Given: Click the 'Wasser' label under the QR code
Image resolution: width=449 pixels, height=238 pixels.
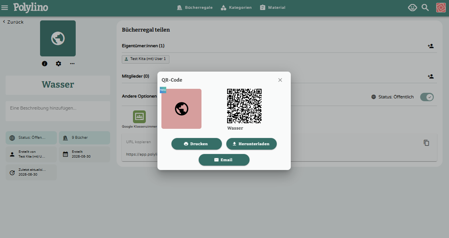Looking at the screenshot, I should [235, 128].
